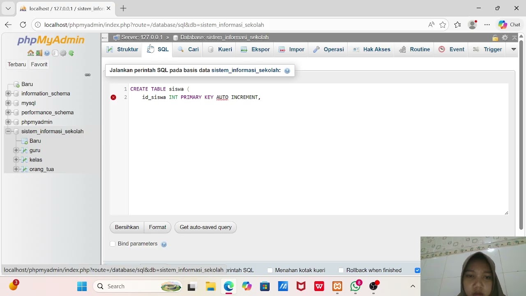This screenshot has height=296, width=526.
Task: Open the Cari tab
Action: [x=189, y=49]
